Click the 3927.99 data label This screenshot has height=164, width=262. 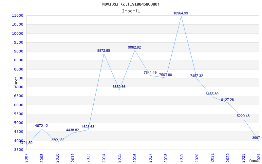pyautogui.click(x=57, y=139)
